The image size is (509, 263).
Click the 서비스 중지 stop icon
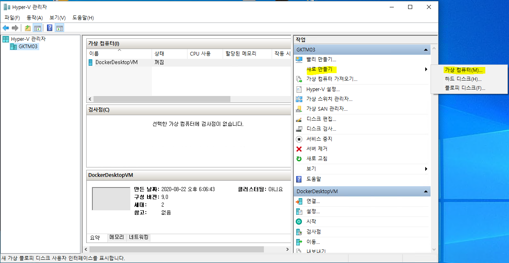tap(299, 139)
